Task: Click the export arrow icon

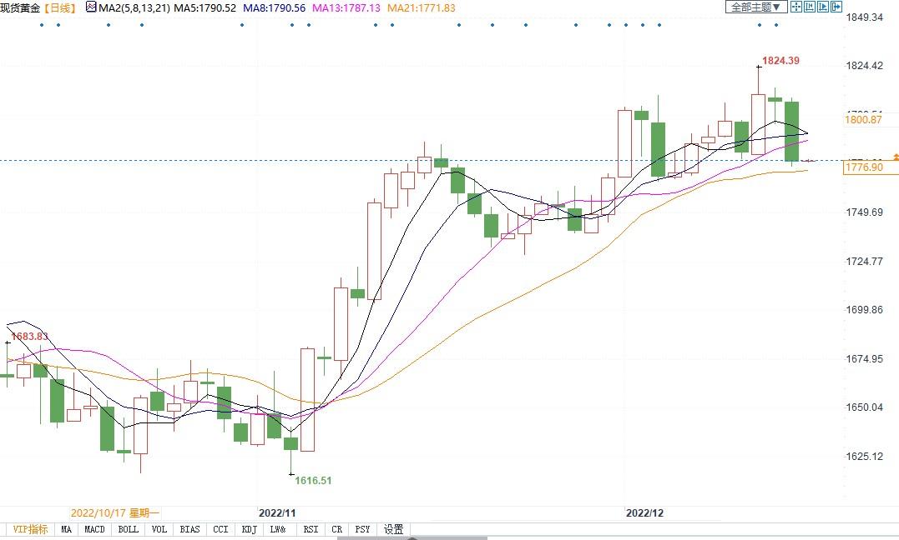Action: 836,7
